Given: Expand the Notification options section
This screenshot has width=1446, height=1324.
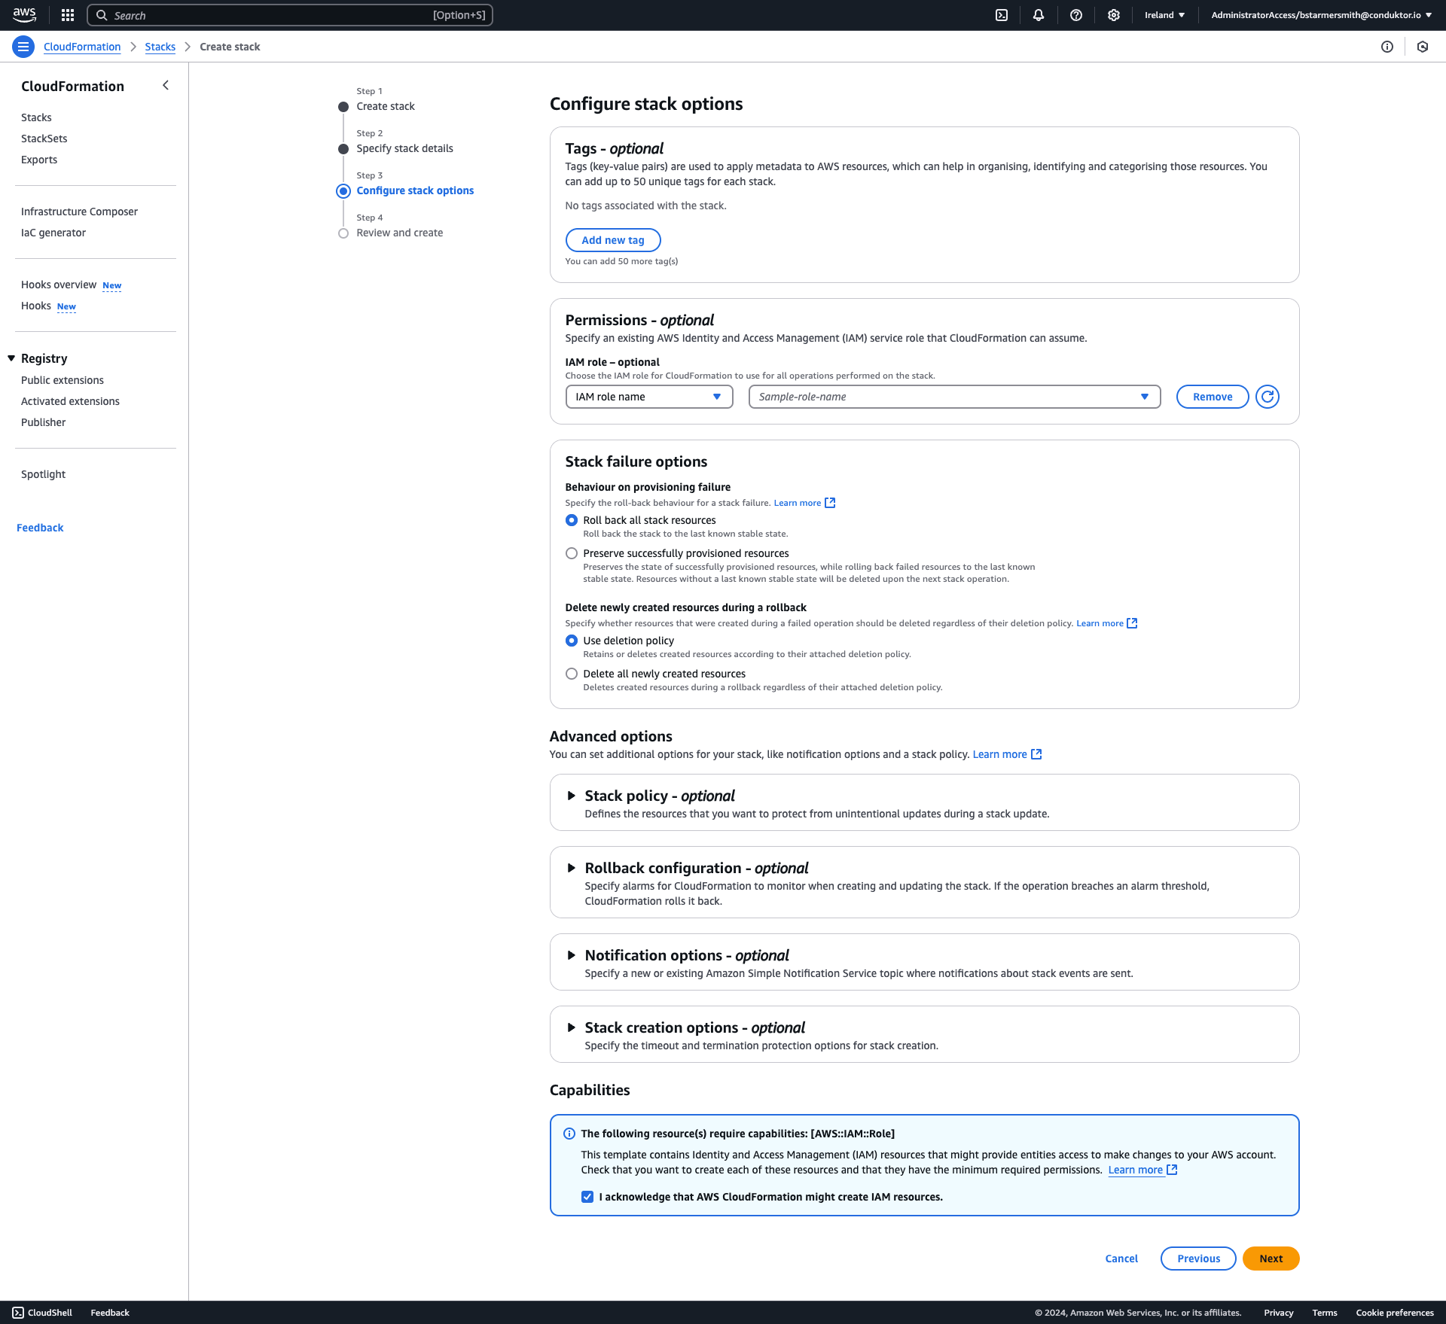Looking at the screenshot, I should 572,955.
